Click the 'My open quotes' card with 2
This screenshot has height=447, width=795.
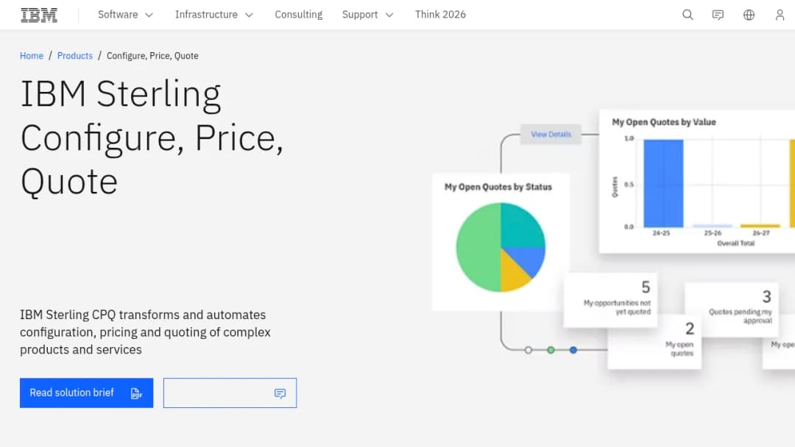coord(654,342)
